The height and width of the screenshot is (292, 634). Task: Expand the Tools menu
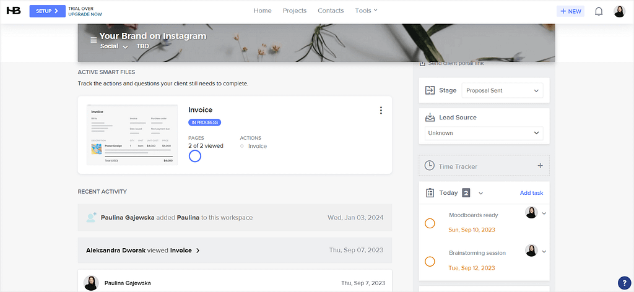[366, 11]
